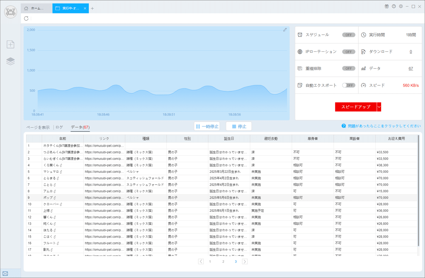Click the 避妊去勢 column header
This screenshot has width=425, height=278.
click(271, 138)
